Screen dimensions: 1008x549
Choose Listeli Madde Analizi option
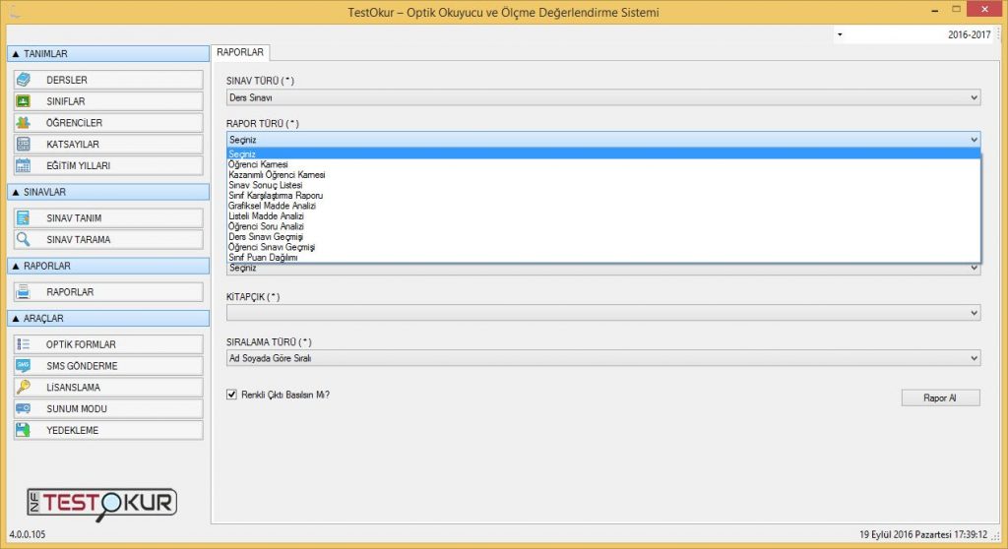pos(603,215)
